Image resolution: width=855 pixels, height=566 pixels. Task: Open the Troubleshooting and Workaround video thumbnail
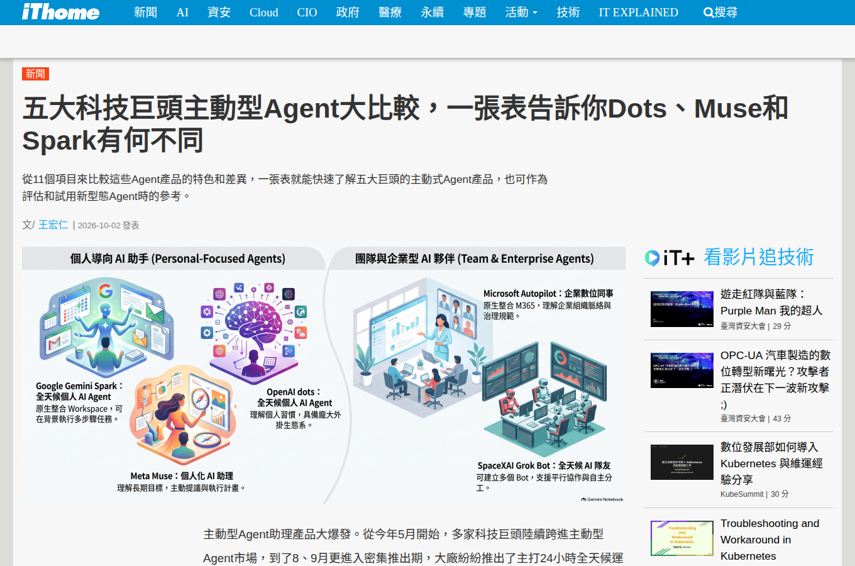click(682, 538)
